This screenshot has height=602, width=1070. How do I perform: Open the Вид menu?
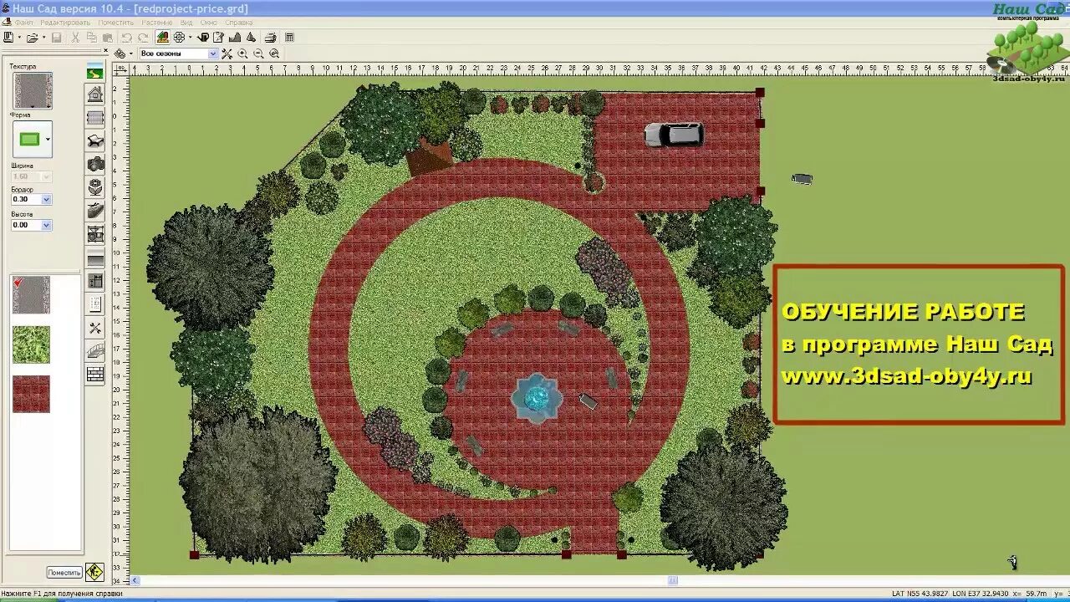coord(186,23)
